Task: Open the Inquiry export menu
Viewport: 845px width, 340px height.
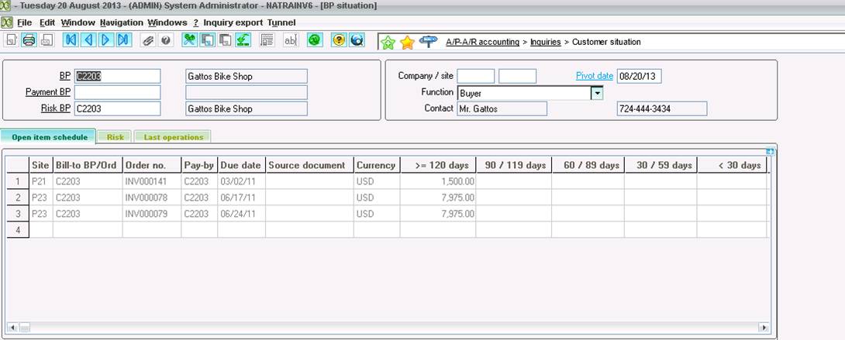Action: pyautogui.click(x=233, y=22)
